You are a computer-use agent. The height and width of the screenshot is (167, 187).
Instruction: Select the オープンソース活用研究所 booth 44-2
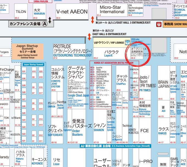(x=137, y=53)
